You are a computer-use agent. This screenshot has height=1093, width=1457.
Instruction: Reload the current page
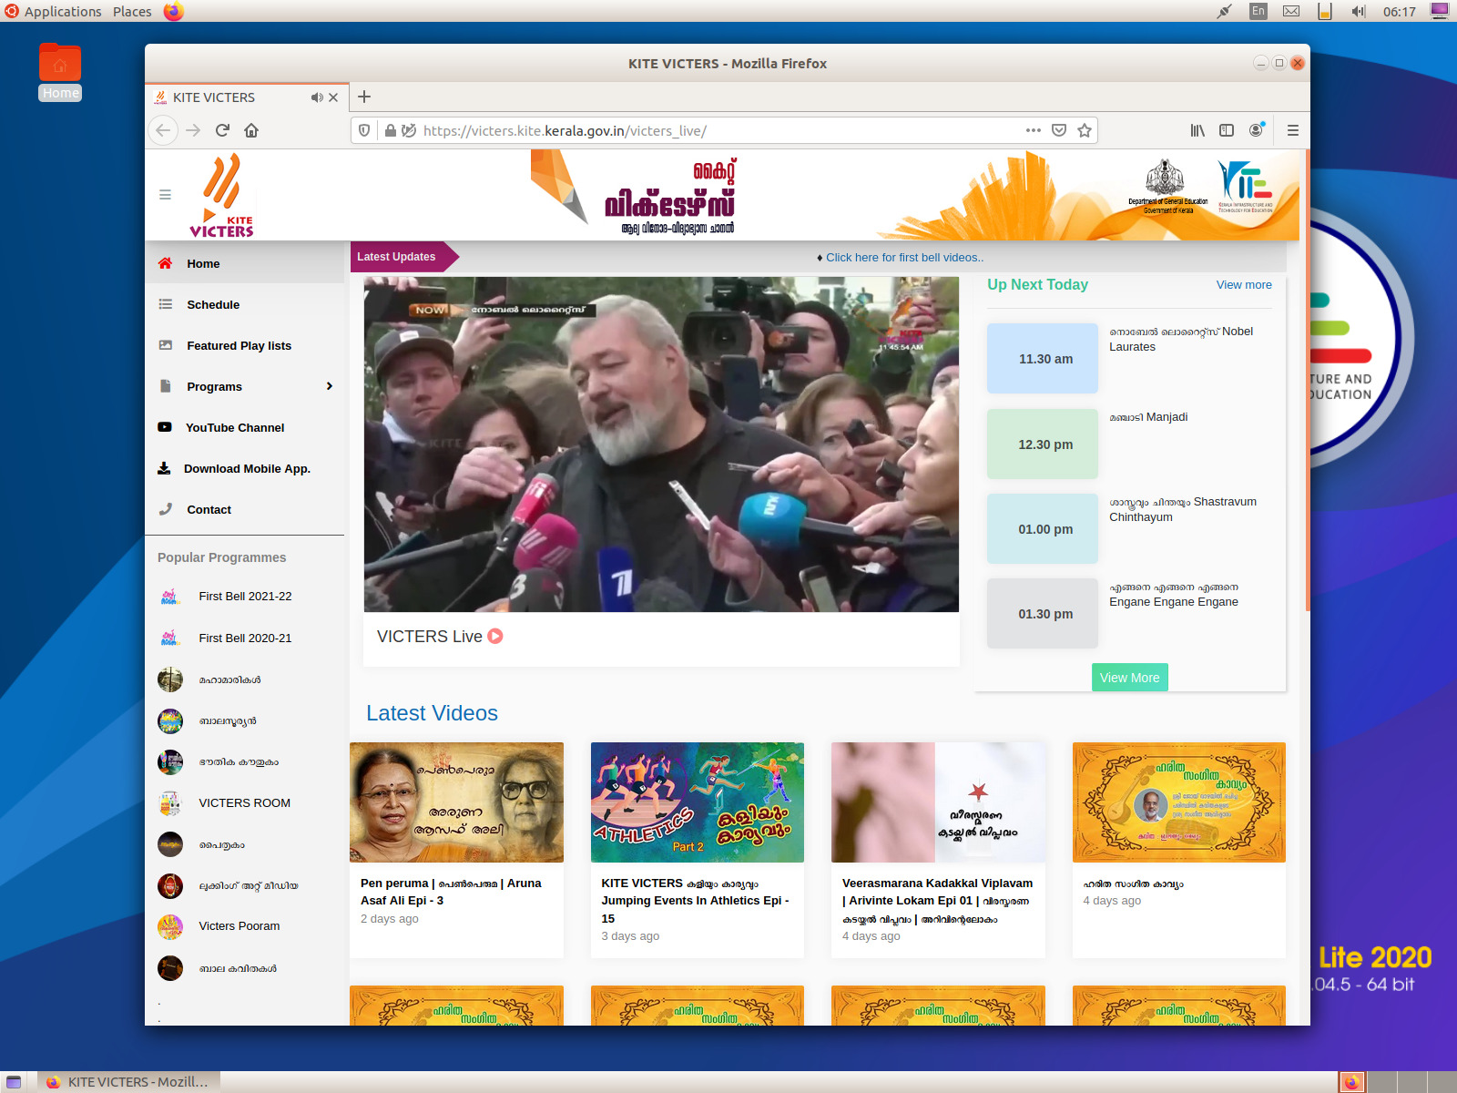[222, 130]
